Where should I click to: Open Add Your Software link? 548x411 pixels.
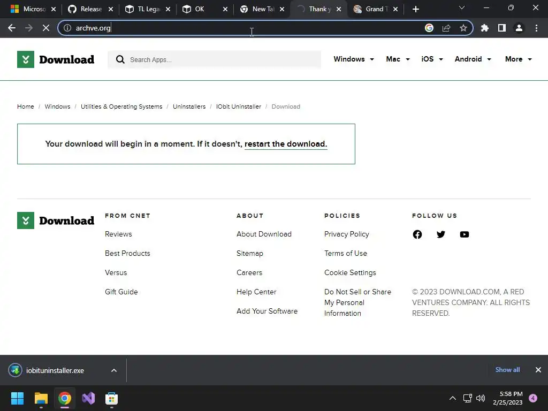click(267, 311)
